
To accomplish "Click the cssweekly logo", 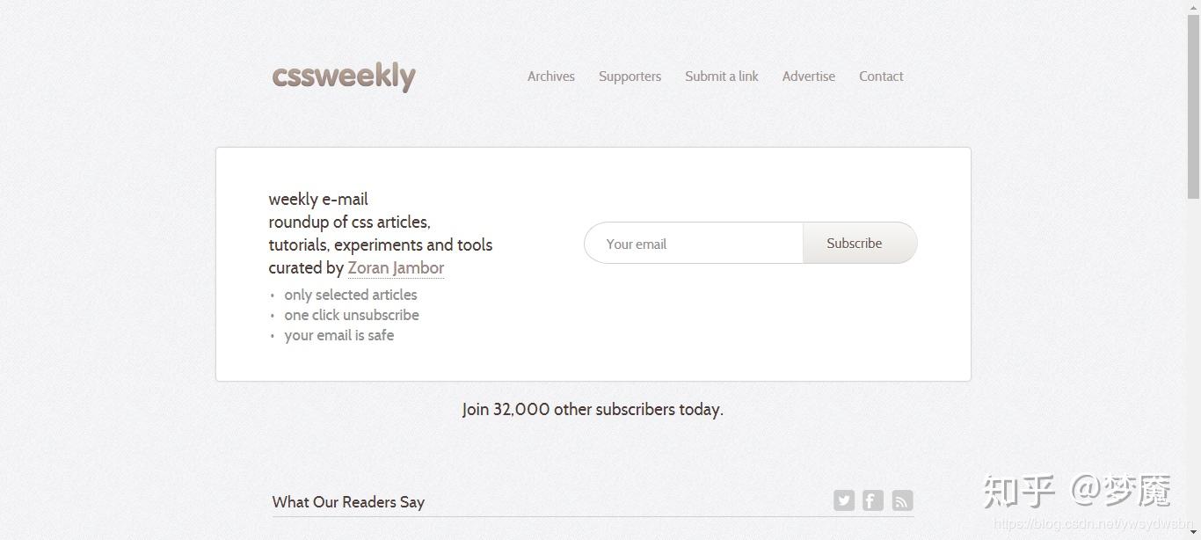I will pyautogui.click(x=344, y=77).
